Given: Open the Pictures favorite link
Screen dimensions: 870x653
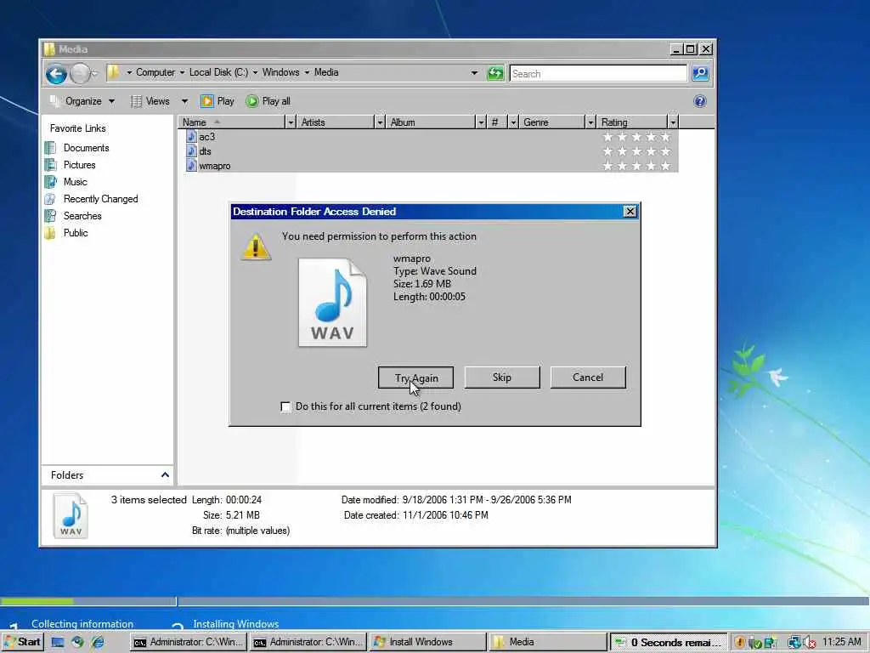Looking at the screenshot, I should pyautogui.click(x=79, y=165).
